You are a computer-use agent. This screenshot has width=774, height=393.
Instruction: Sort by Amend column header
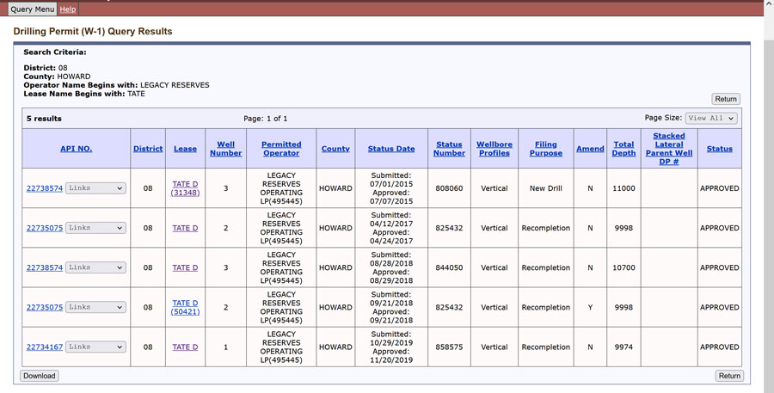point(590,149)
